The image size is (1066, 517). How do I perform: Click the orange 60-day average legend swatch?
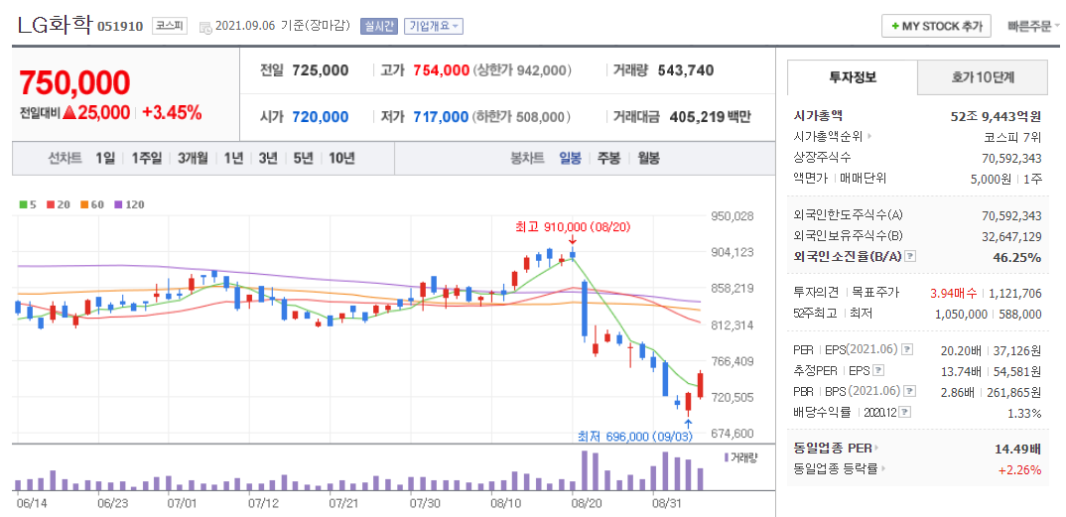point(83,203)
